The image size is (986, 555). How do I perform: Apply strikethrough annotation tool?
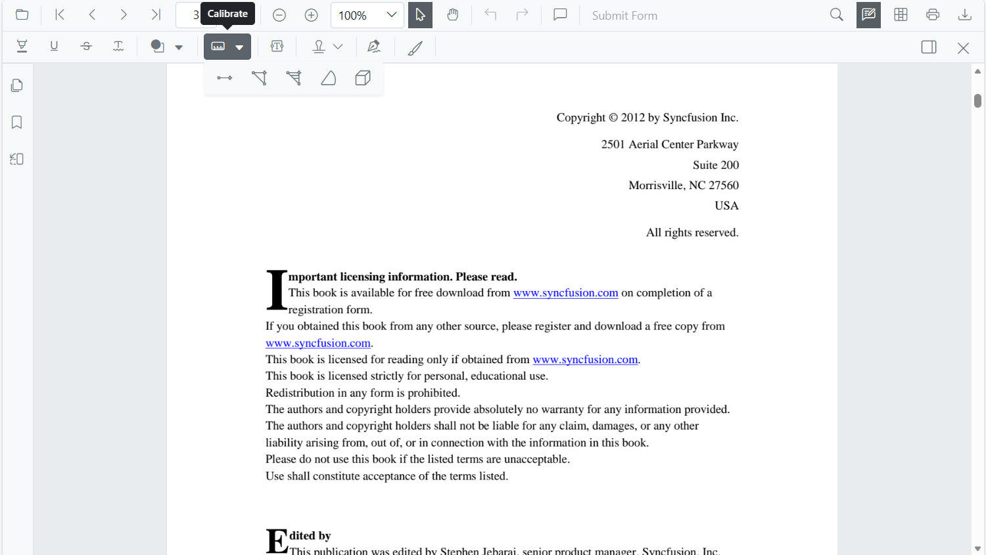tap(86, 47)
